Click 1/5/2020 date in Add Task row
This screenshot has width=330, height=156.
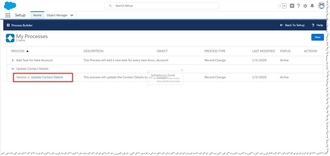coord(259,60)
